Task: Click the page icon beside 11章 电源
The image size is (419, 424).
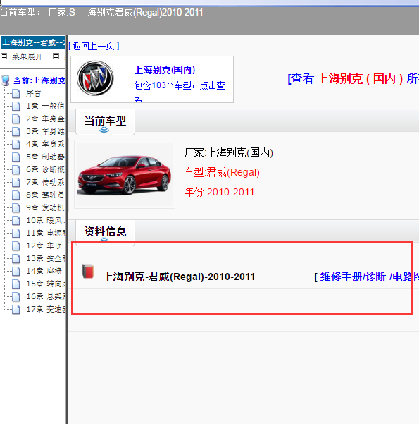Action: pos(16,234)
